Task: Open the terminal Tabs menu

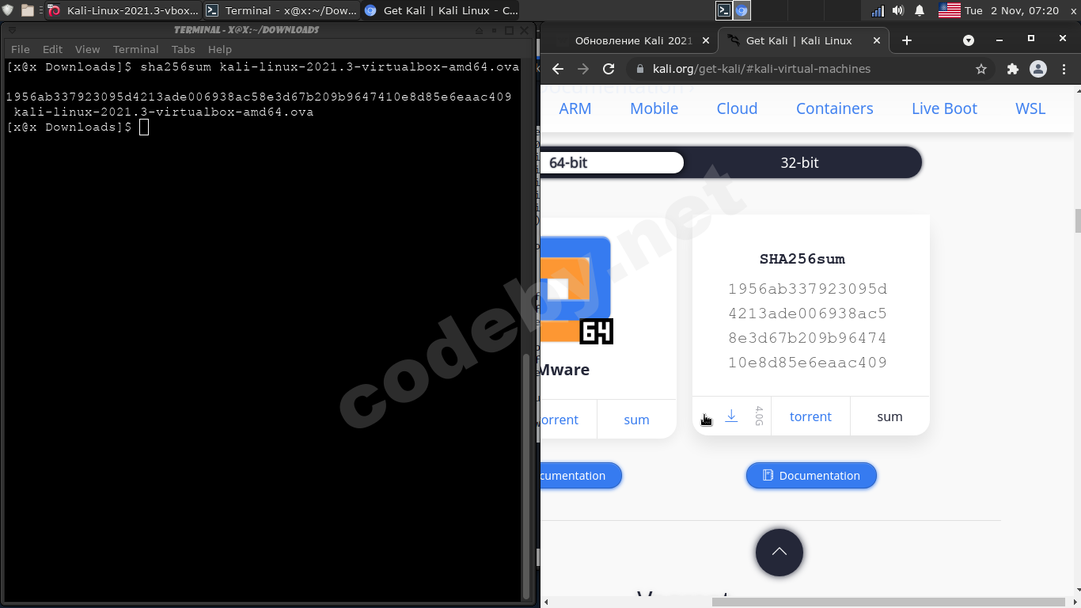Action: click(184, 49)
